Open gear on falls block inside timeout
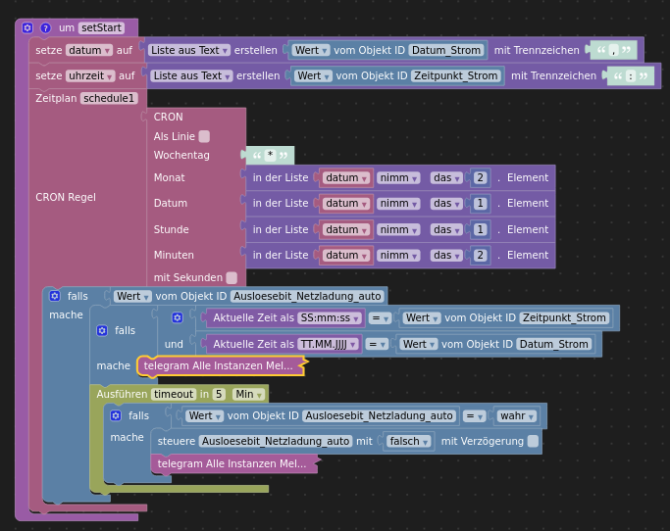The width and height of the screenshot is (670, 531). click(116, 415)
